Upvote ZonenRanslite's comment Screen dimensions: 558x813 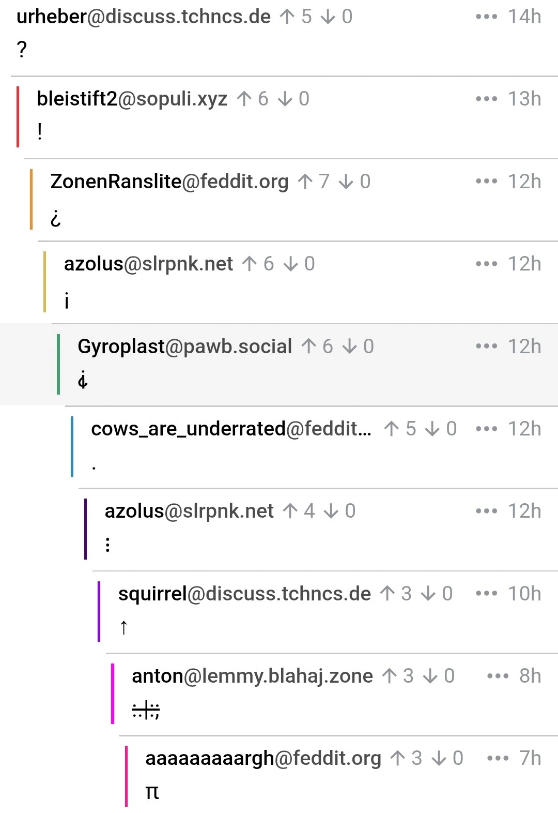(305, 182)
